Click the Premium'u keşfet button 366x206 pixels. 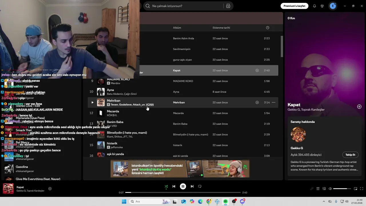coord(294,6)
